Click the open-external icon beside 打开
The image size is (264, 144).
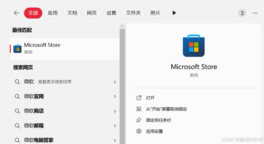139,98
